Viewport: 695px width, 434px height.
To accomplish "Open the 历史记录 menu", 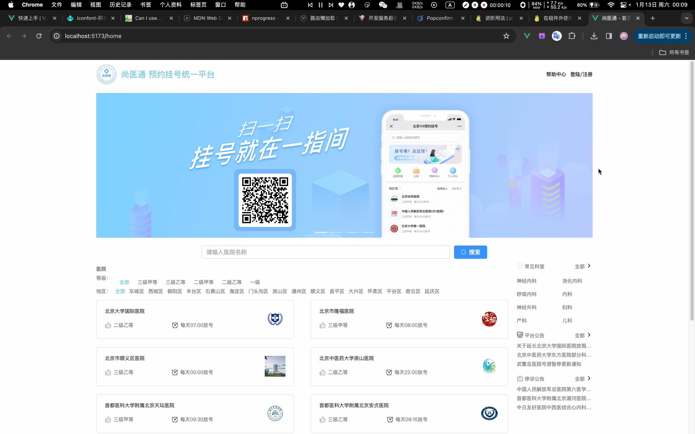I will pos(121,5).
